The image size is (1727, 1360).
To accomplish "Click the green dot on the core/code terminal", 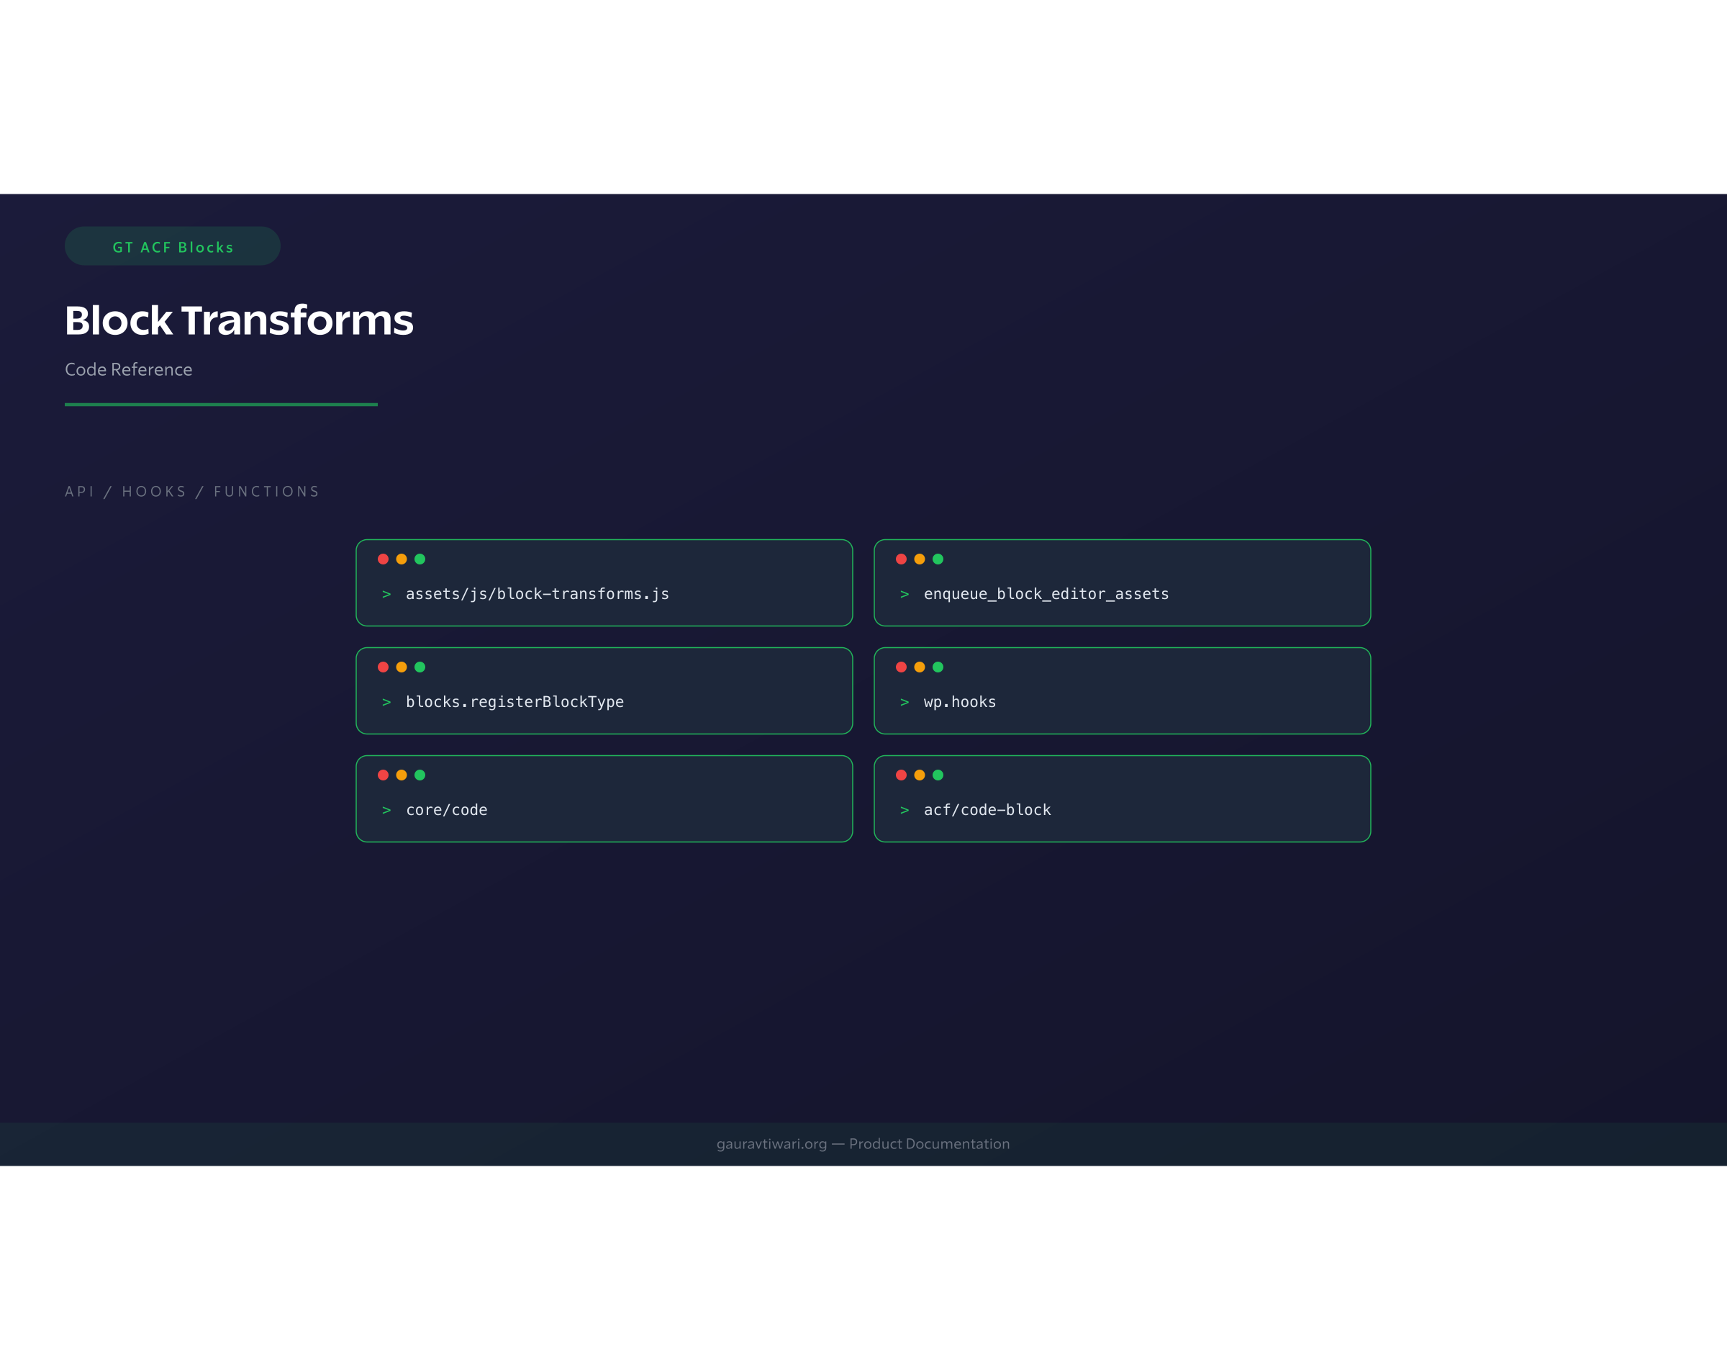I will pyautogui.click(x=421, y=775).
